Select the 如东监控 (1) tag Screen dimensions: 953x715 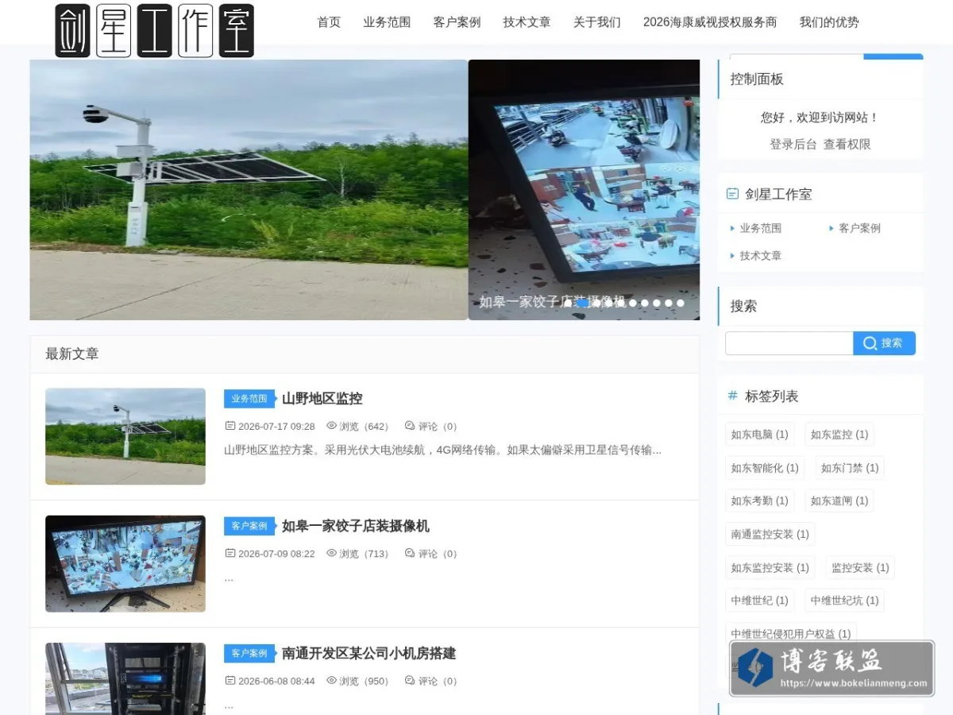pyautogui.click(x=839, y=435)
